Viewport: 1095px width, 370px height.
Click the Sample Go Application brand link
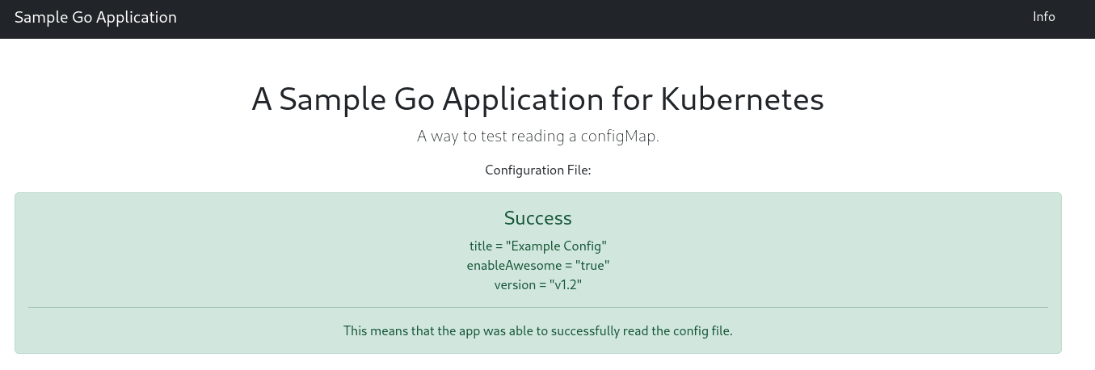coord(95,17)
